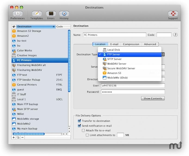The height and width of the screenshot is (156, 189).
Task: Open the Preferences toolbar icon
Action: [18, 14]
